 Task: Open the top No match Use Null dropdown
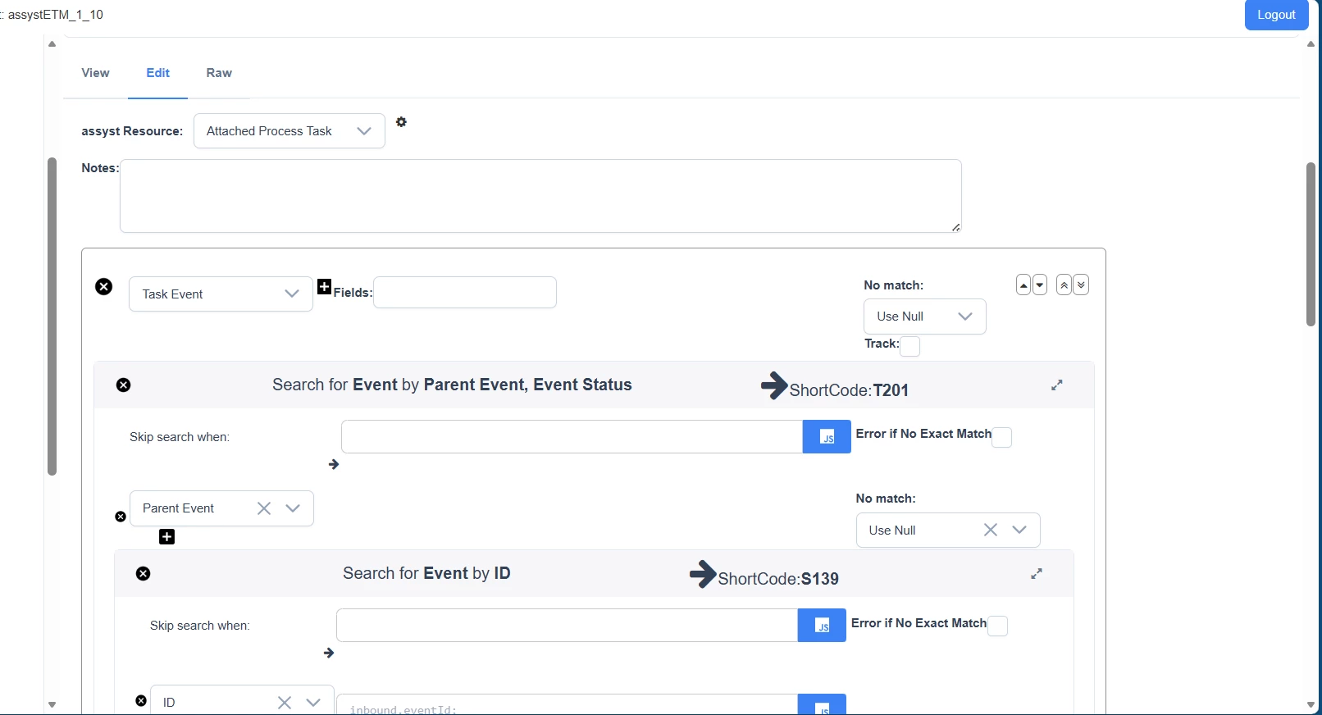coord(924,317)
